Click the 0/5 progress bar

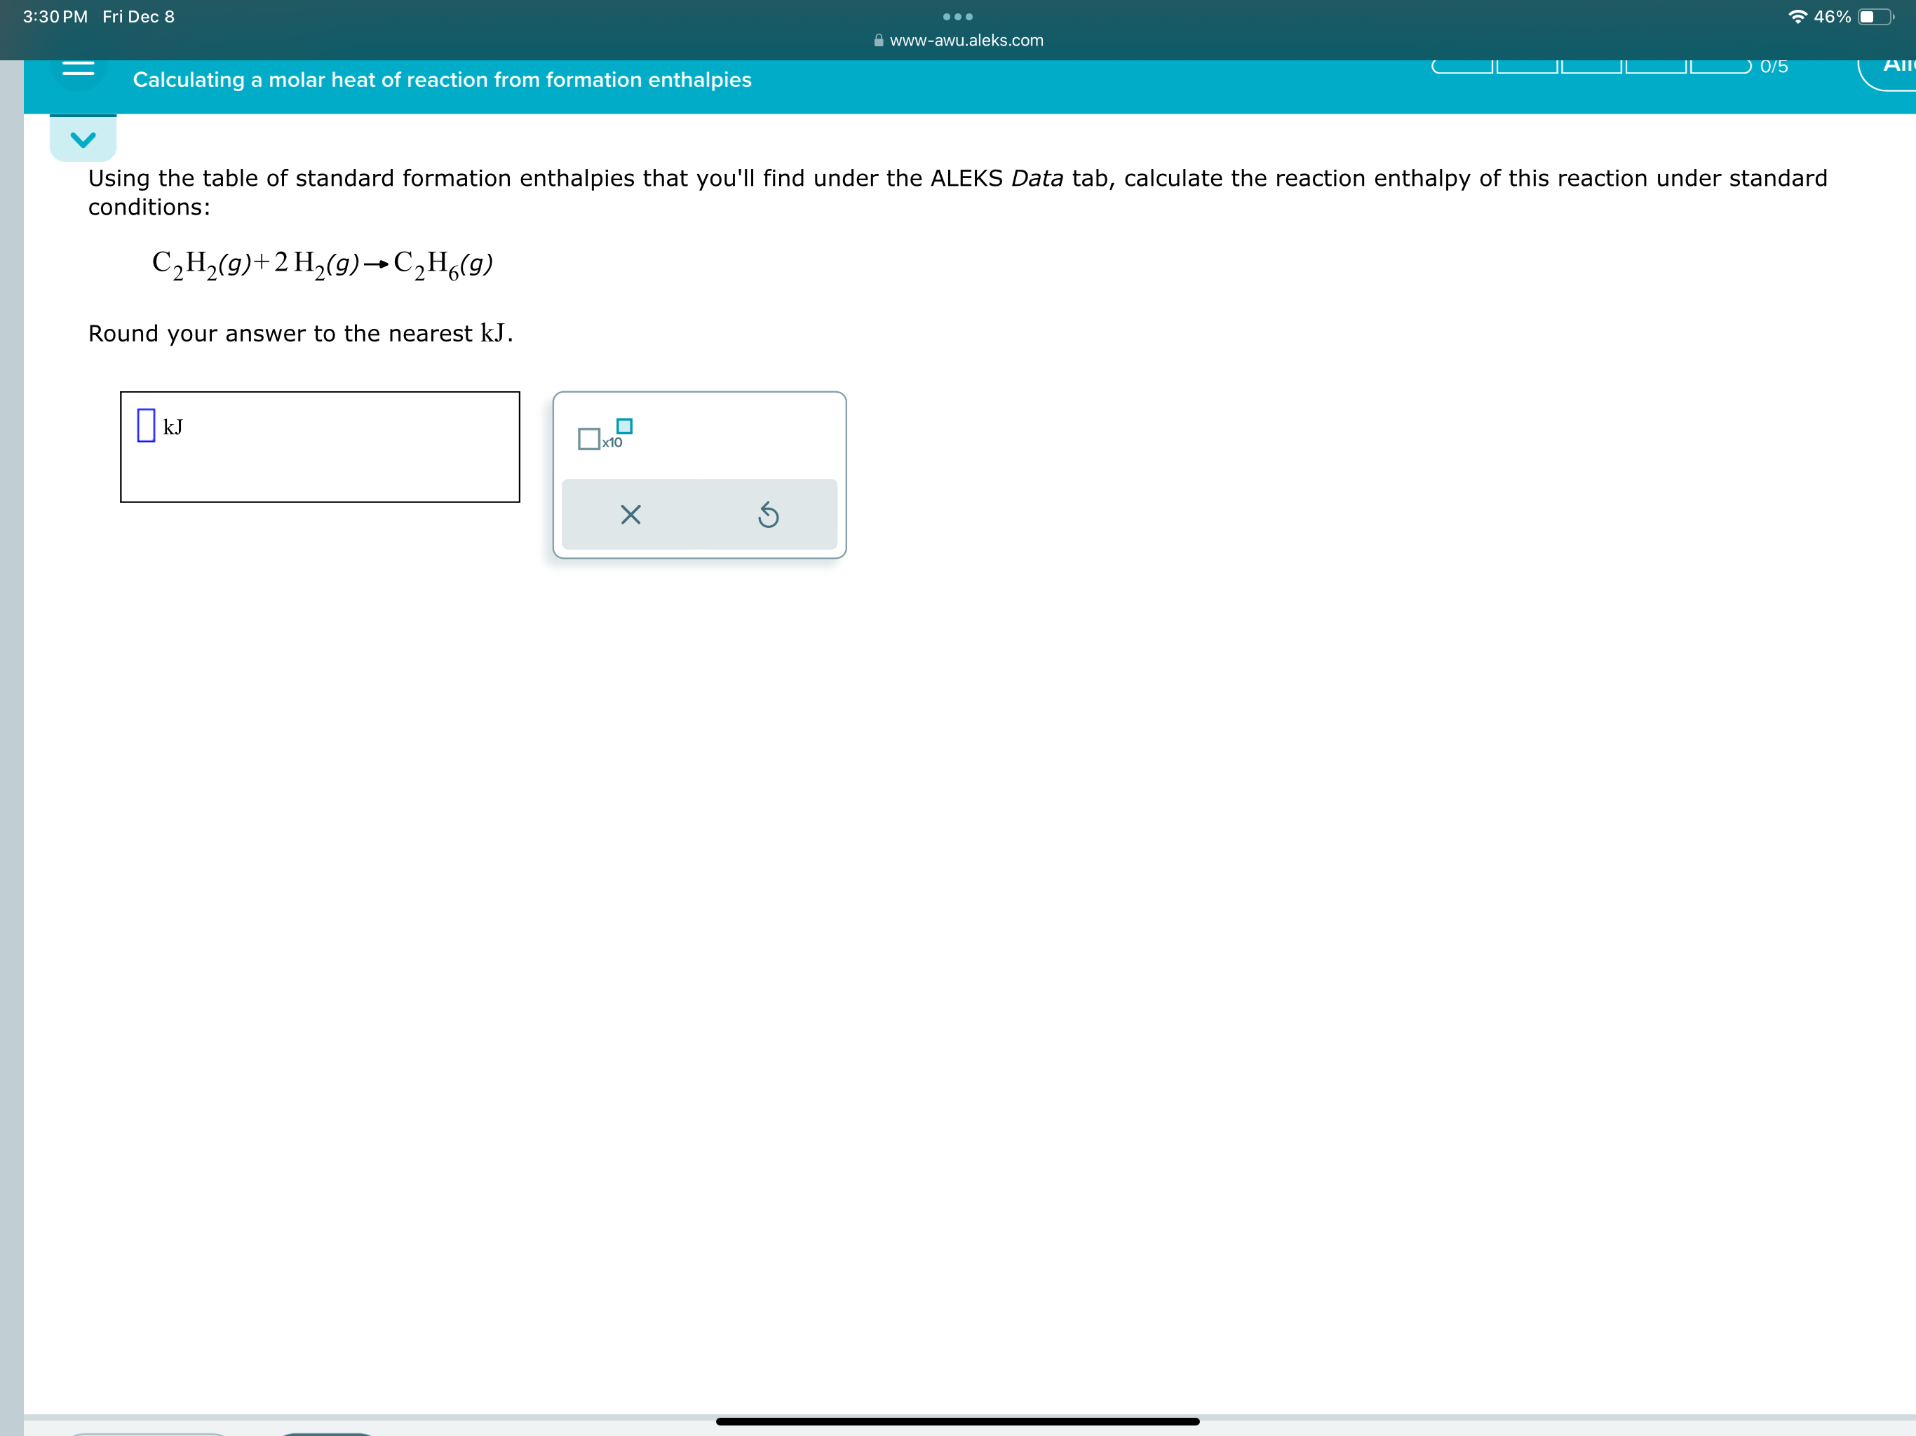click(1591, 67)
